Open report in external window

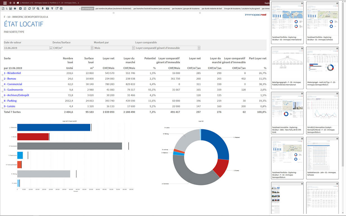pos(57,9)
